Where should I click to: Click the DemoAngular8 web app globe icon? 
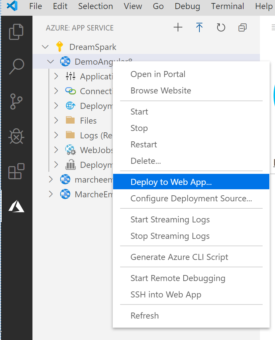pyautogui.click(x=65, y=61)
